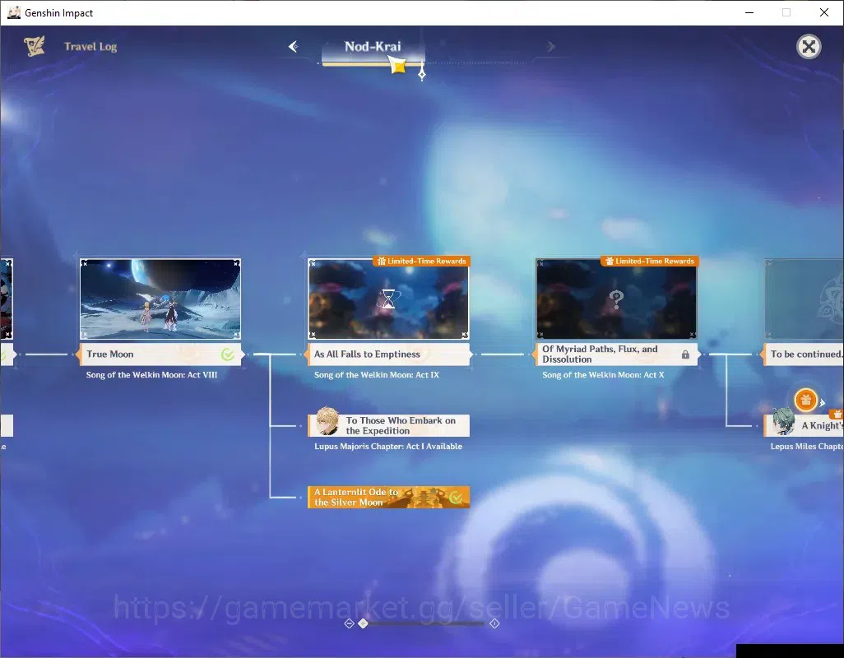Minimize the Genshin Impact window

[x=749, y=12]
